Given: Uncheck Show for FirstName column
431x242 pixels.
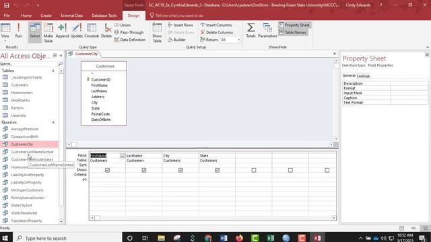Looking at the screenshot, I should 107,170.
